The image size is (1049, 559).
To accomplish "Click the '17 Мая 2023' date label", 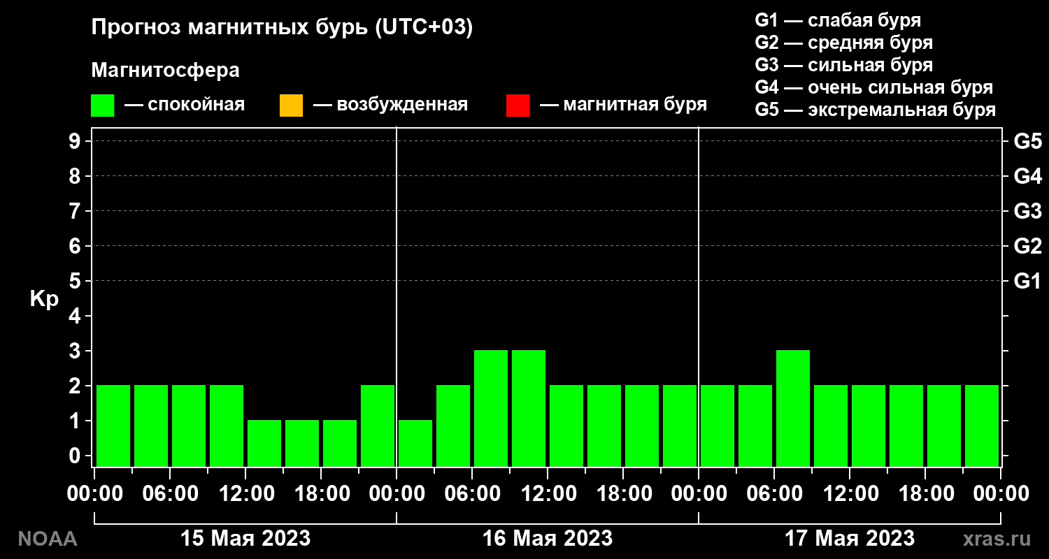I will 850,539.
